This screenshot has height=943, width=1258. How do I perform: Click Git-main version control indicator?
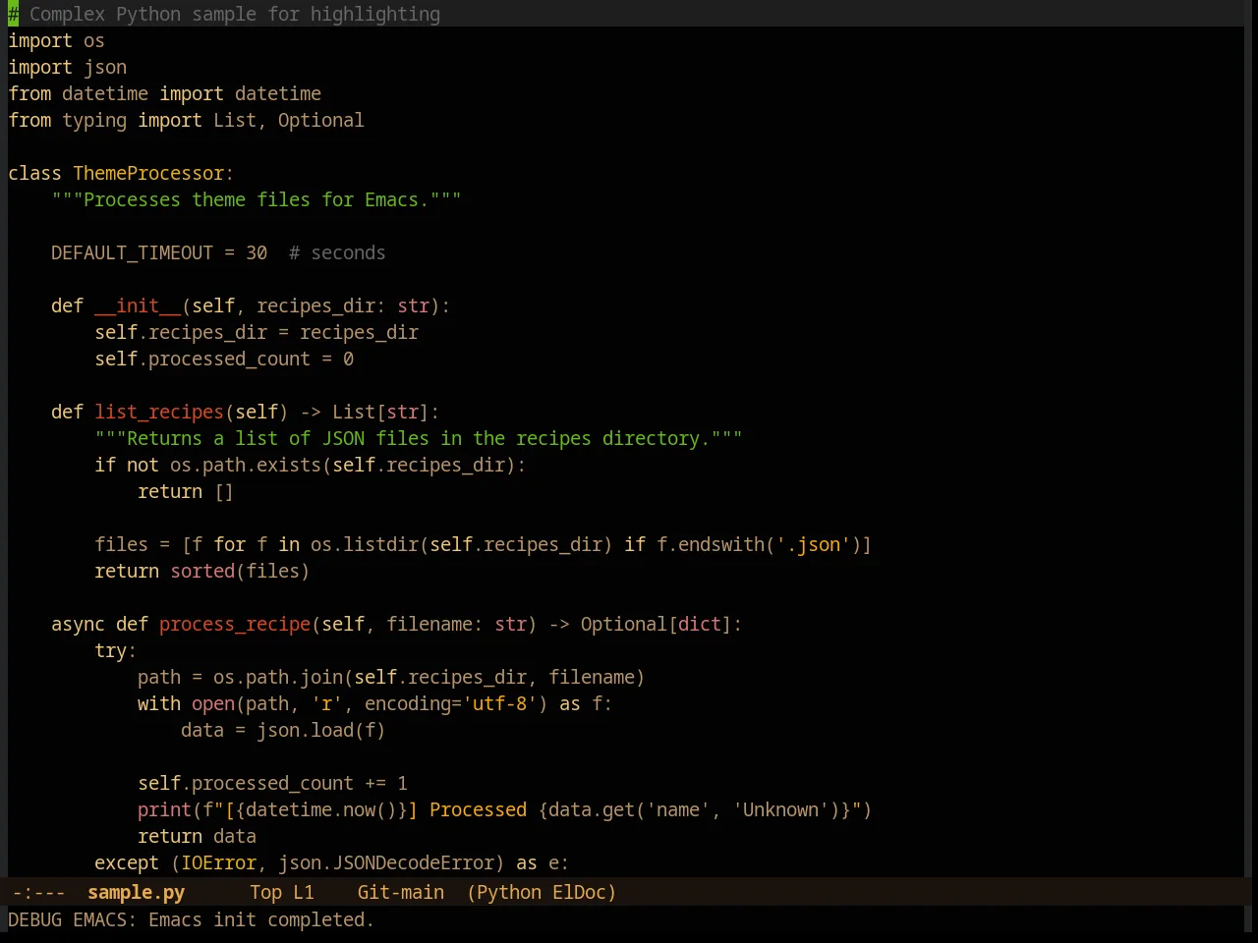click(x=400, y=892)
